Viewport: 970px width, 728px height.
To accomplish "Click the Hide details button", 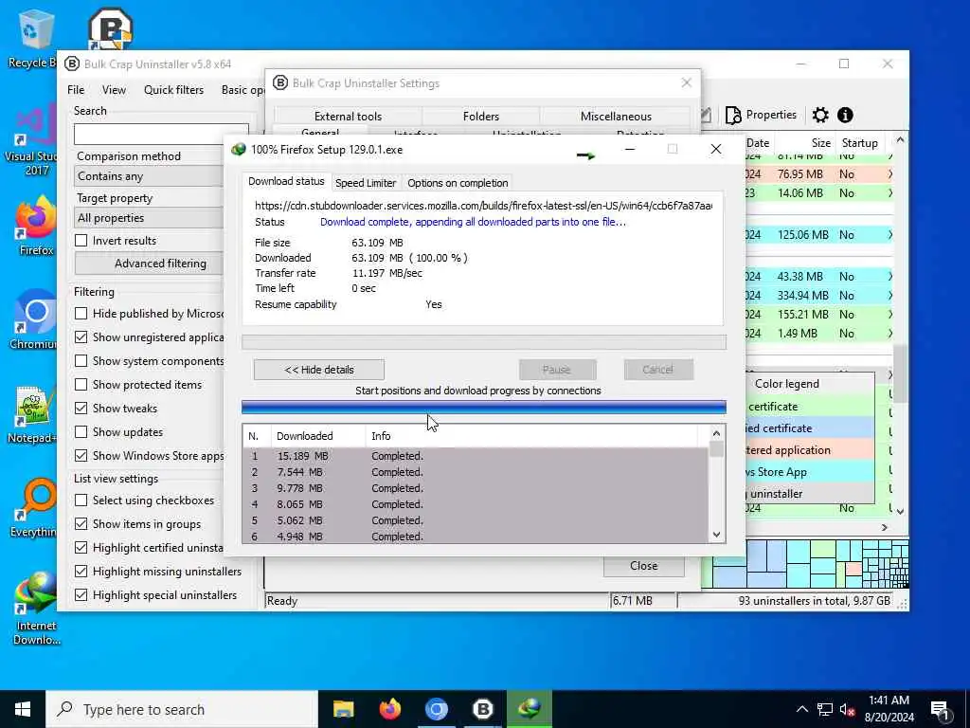I will click(x=319, y=370).
